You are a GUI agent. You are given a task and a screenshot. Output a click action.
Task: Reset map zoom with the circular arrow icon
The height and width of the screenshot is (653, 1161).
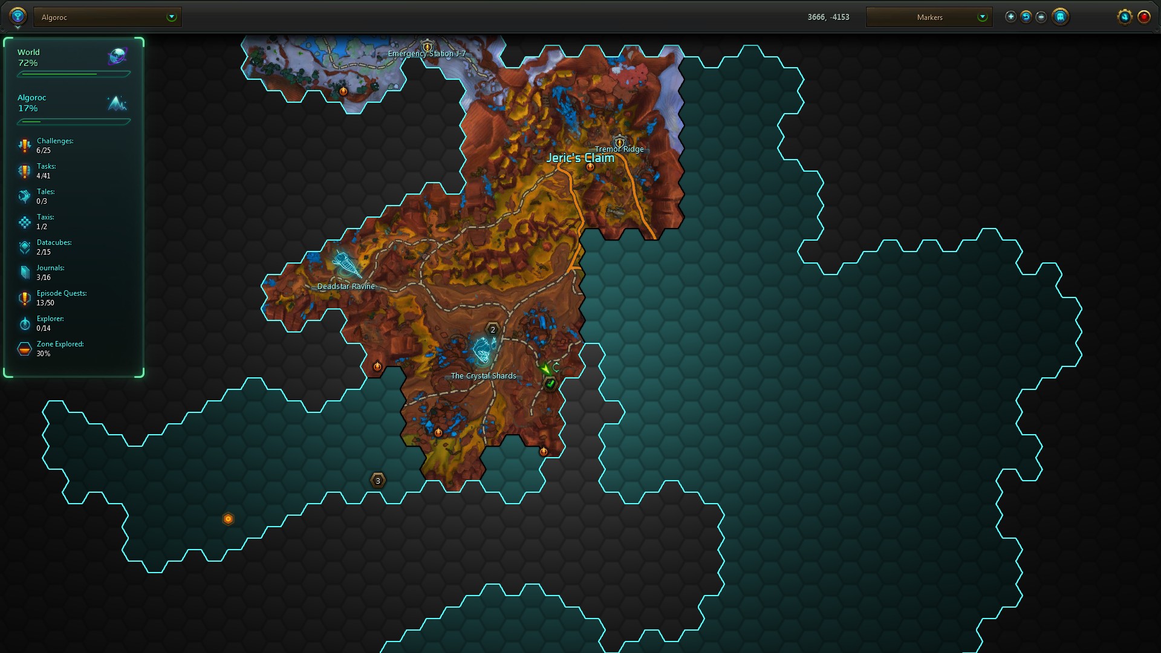[x=1026, y=17]
